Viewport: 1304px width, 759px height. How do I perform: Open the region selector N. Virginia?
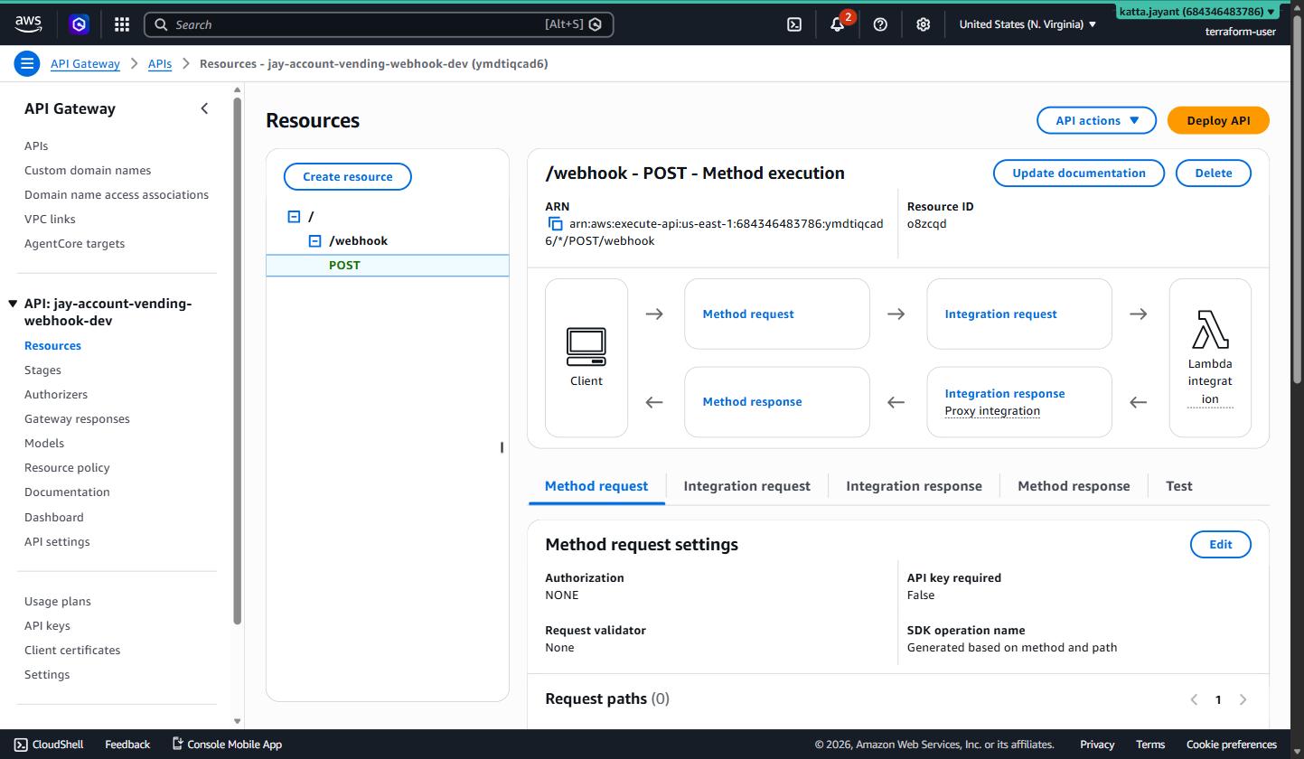click(1027, 24)
